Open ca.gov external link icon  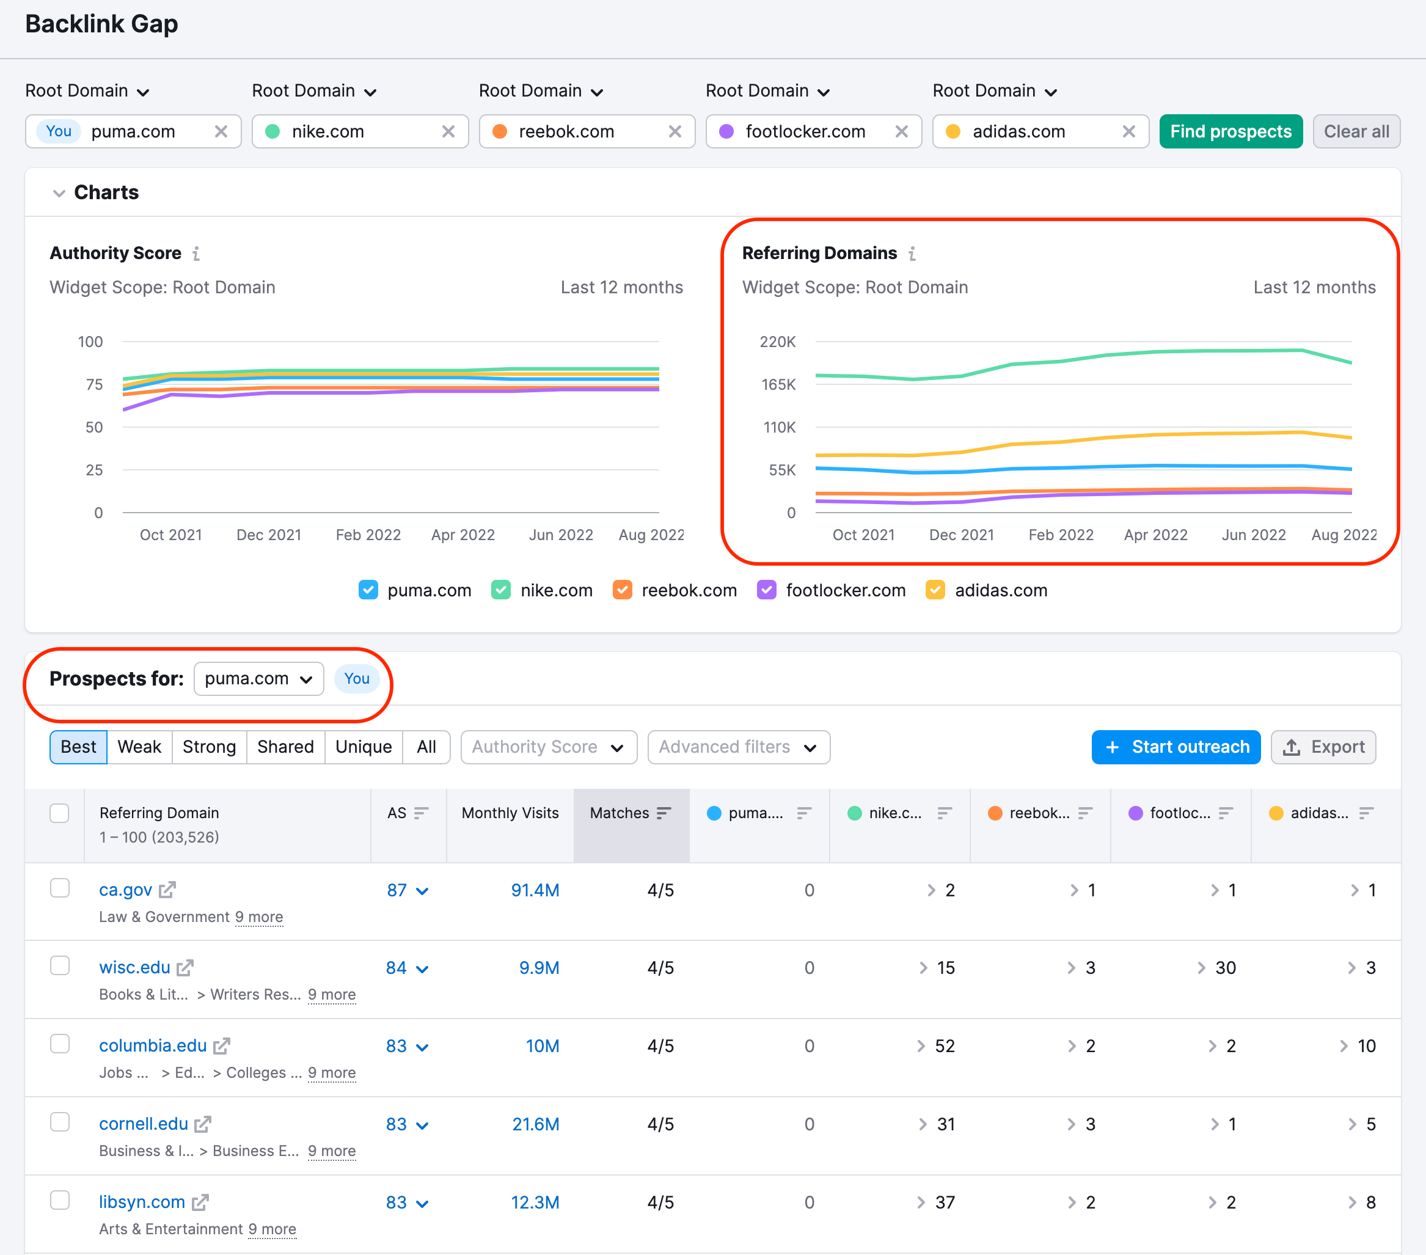[167, 890]
